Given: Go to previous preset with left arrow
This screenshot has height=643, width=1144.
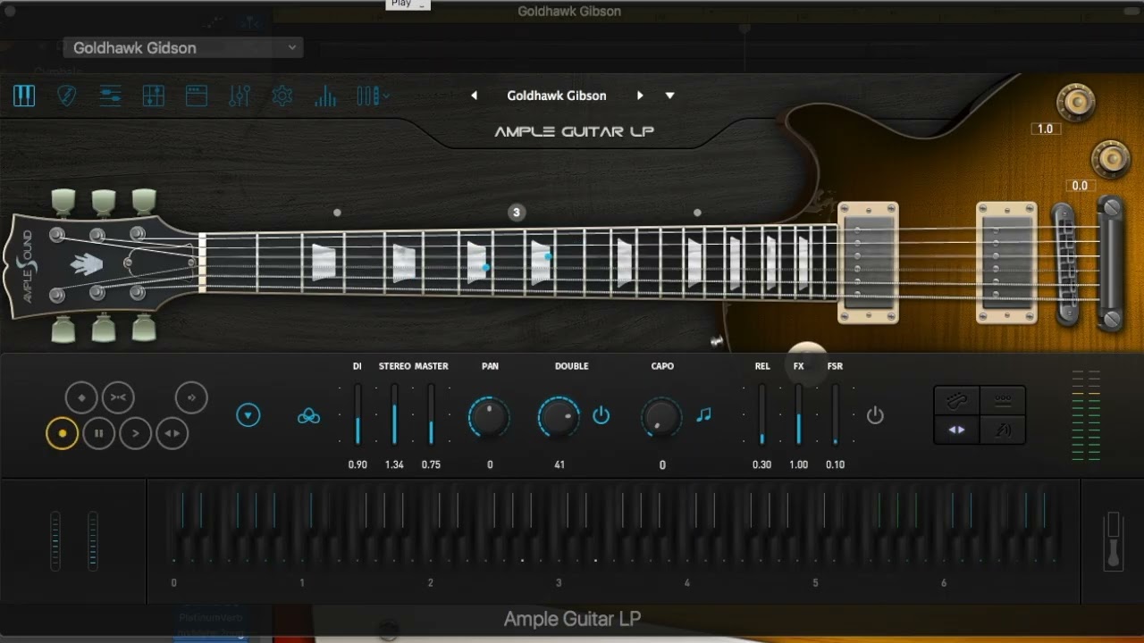Looking at the screenshot, I should [475, 96].
